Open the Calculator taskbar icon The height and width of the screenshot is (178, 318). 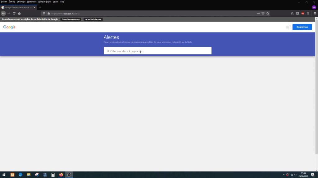point(53,175)
